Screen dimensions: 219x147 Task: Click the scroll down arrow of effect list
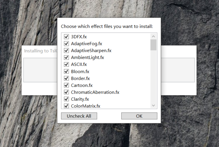click(154, 105)
